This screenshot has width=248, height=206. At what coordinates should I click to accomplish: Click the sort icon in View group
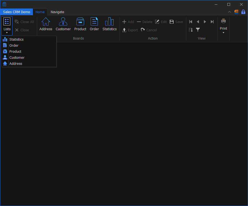click(x=191, y=30)
